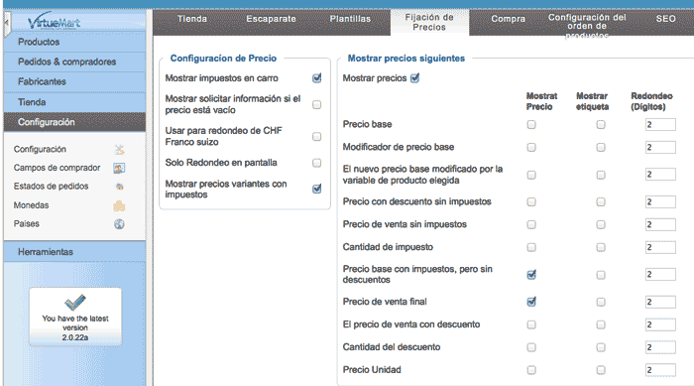
Task: Toggle Mostrar Precio for Precio de venta final
Action: click(531, 302)
